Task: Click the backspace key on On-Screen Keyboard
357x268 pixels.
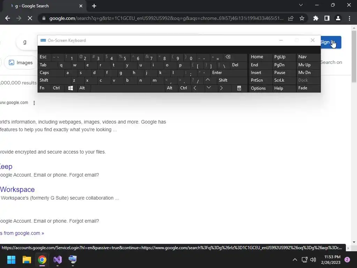Action: click(x=235, y=57)
